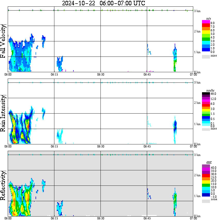Click '06:45' under the Rain Intensity panel
The width and height of the screenshot is (219, 223).
(147, 146)
